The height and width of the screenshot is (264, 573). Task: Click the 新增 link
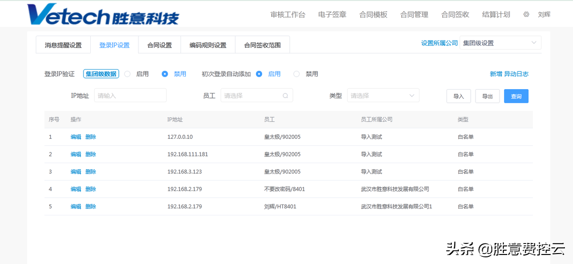tap(496, 74)
